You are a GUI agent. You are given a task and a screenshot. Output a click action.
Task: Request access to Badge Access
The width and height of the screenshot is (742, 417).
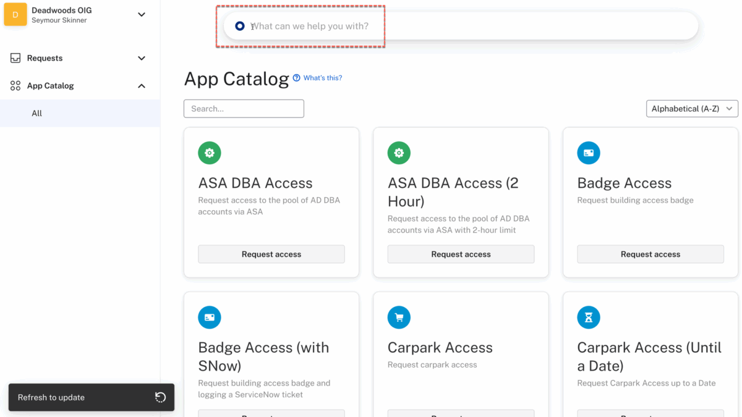pos(650,254)
